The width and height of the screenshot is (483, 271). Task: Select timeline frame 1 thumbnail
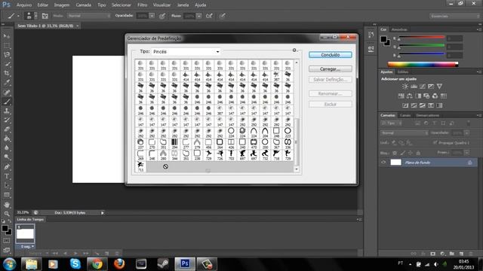click(x=25, y=233)
